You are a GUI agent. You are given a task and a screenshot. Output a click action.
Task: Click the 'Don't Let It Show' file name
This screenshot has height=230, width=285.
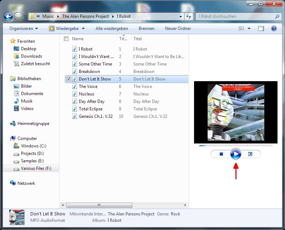[x=95, y=79]
